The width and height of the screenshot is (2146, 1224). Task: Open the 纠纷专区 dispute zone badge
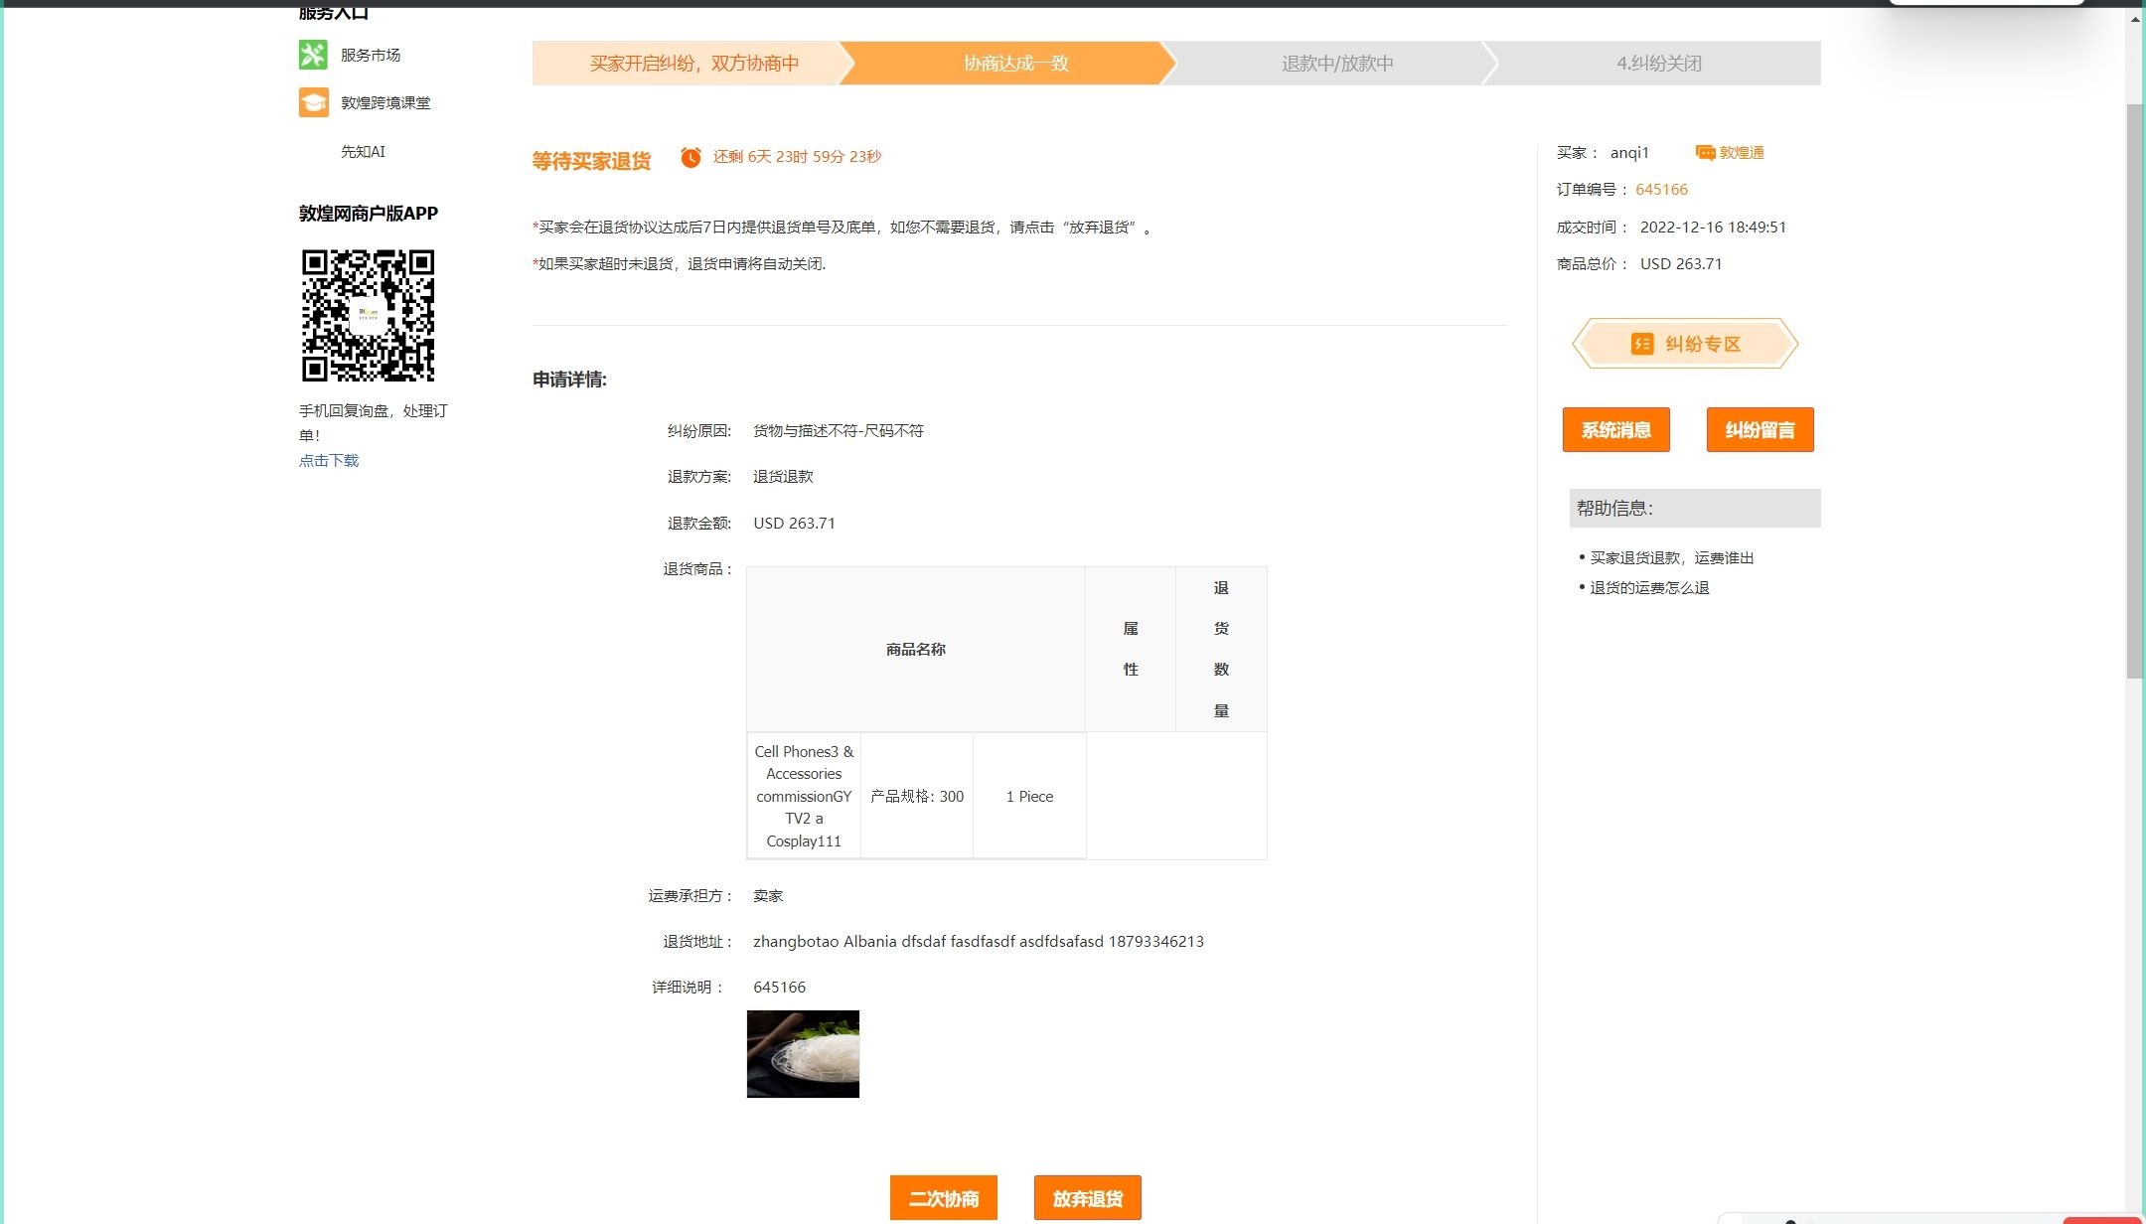(1686, 344)
